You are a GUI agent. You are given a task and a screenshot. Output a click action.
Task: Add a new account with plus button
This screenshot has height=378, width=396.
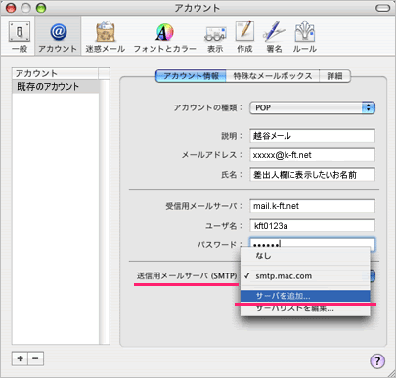[20, 358]
